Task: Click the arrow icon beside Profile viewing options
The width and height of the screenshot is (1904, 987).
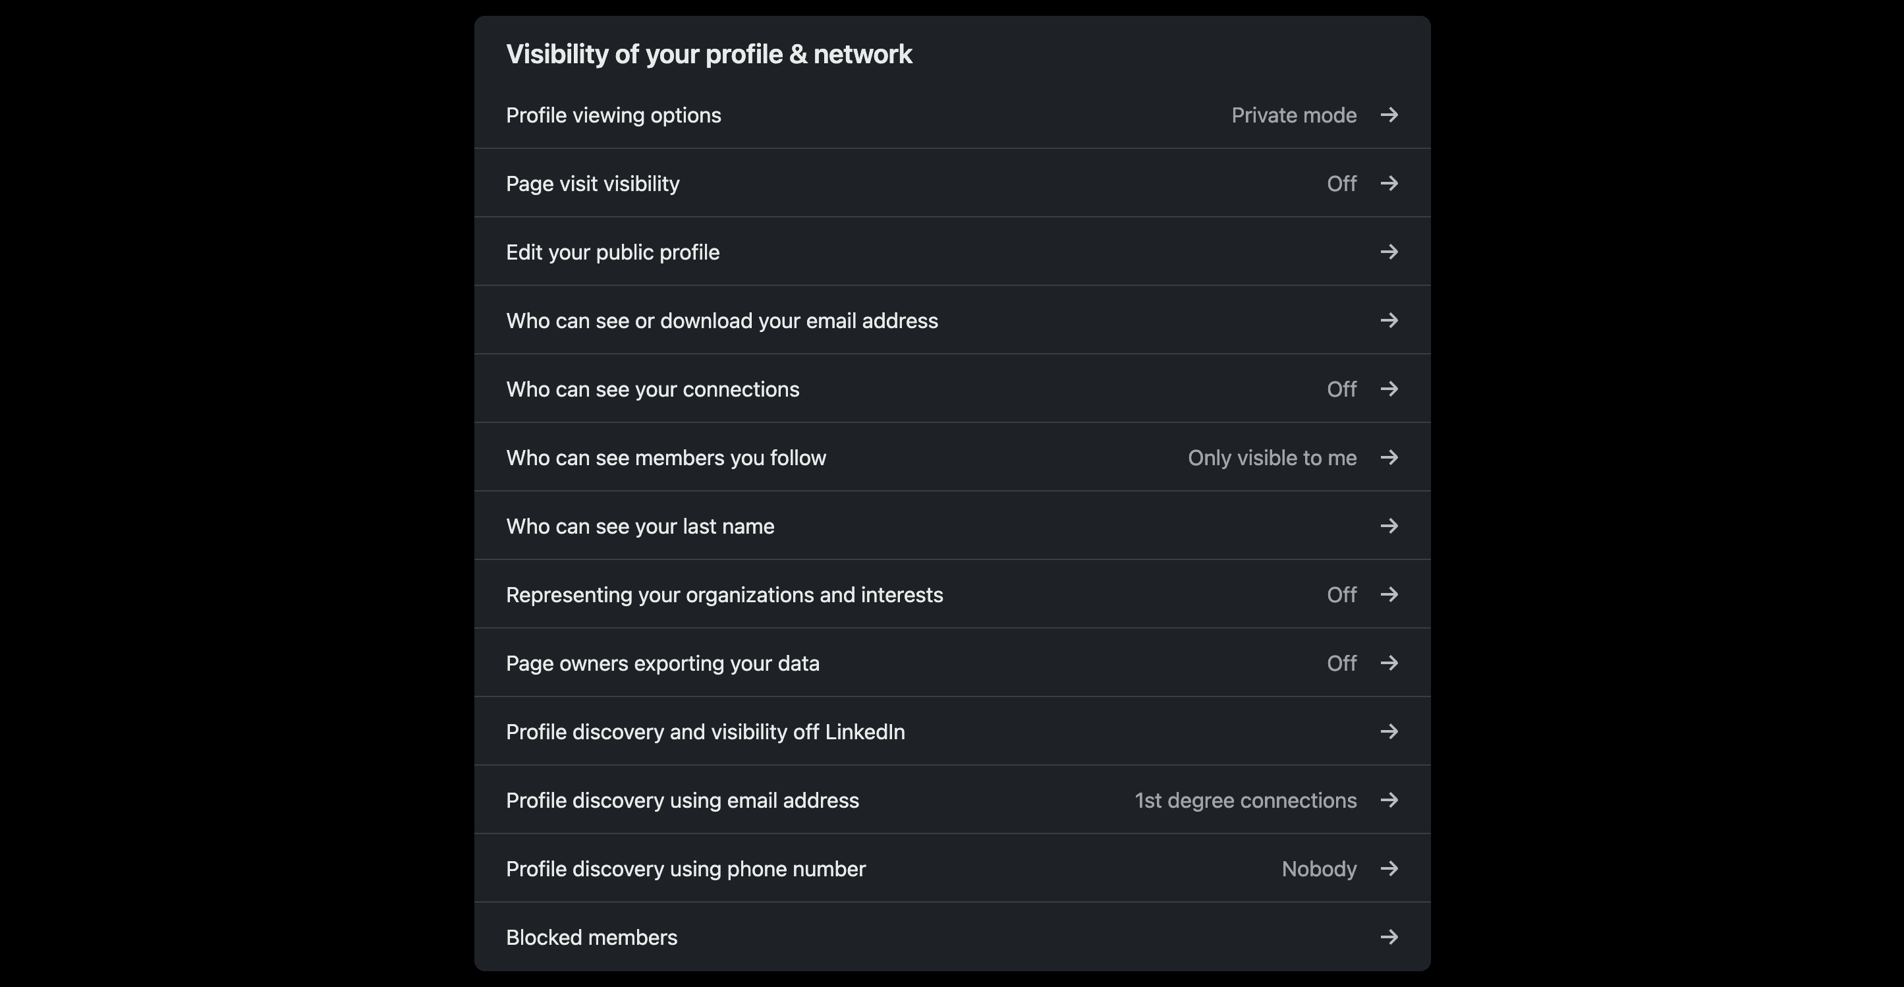Action: (1389, 115)
